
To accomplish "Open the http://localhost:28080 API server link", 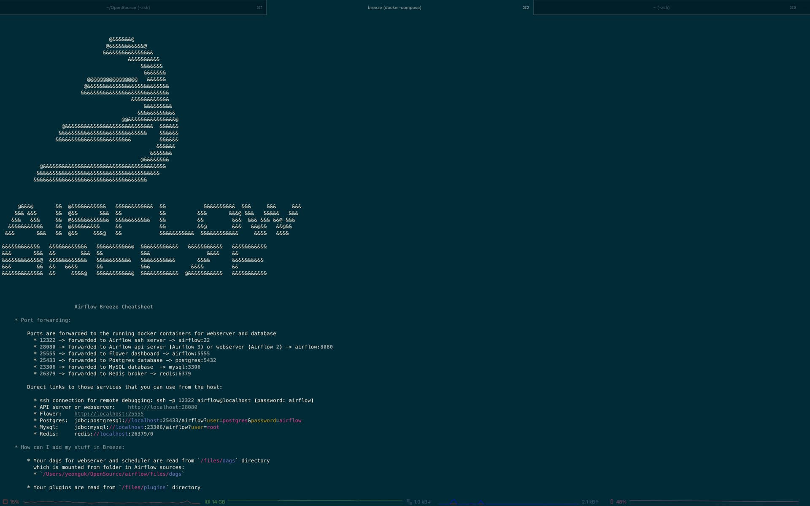I will pyautogui.click(x=162, y=407).
